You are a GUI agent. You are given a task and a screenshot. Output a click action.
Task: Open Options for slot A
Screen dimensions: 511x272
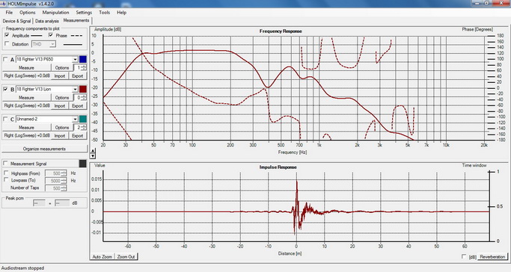[x=62, y=68]
